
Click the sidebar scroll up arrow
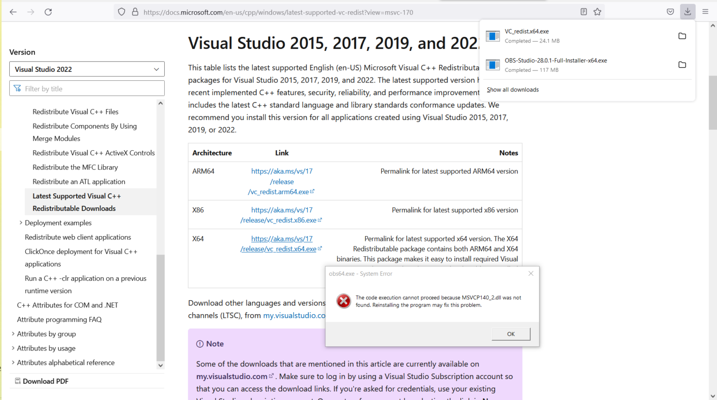[161, 103]
